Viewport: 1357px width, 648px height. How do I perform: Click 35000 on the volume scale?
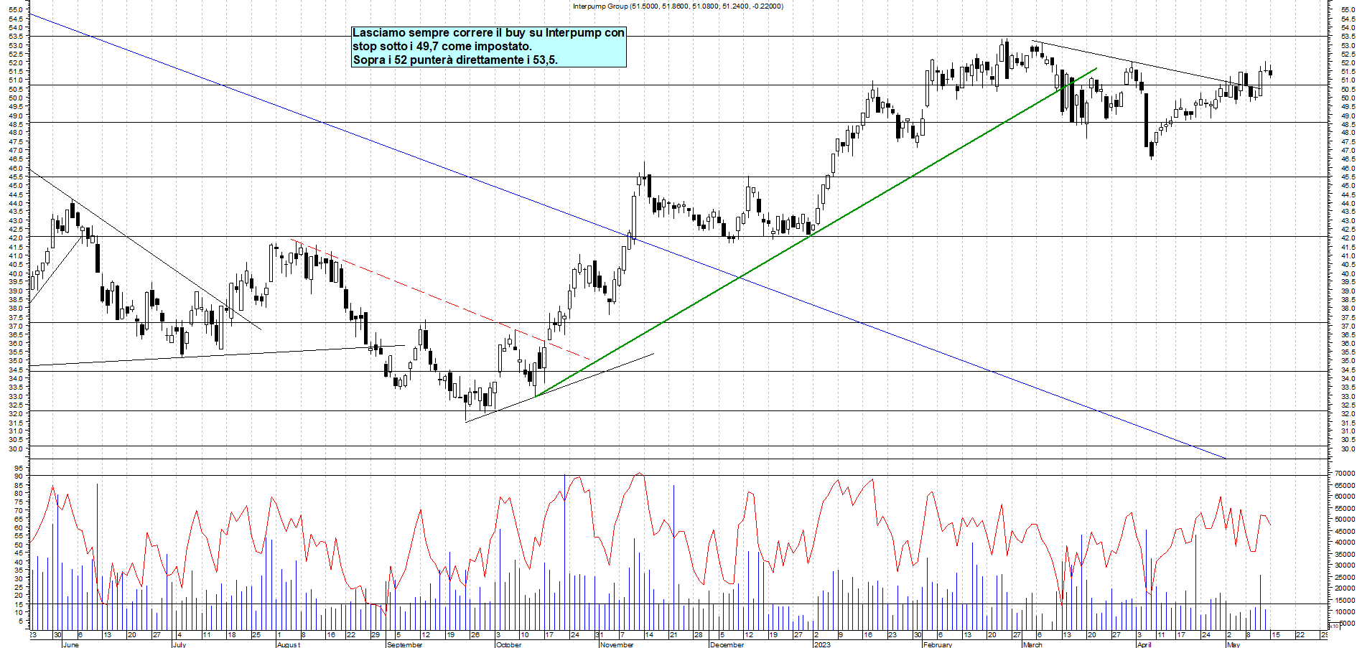pyautogui.click(x=1345, y=554)
